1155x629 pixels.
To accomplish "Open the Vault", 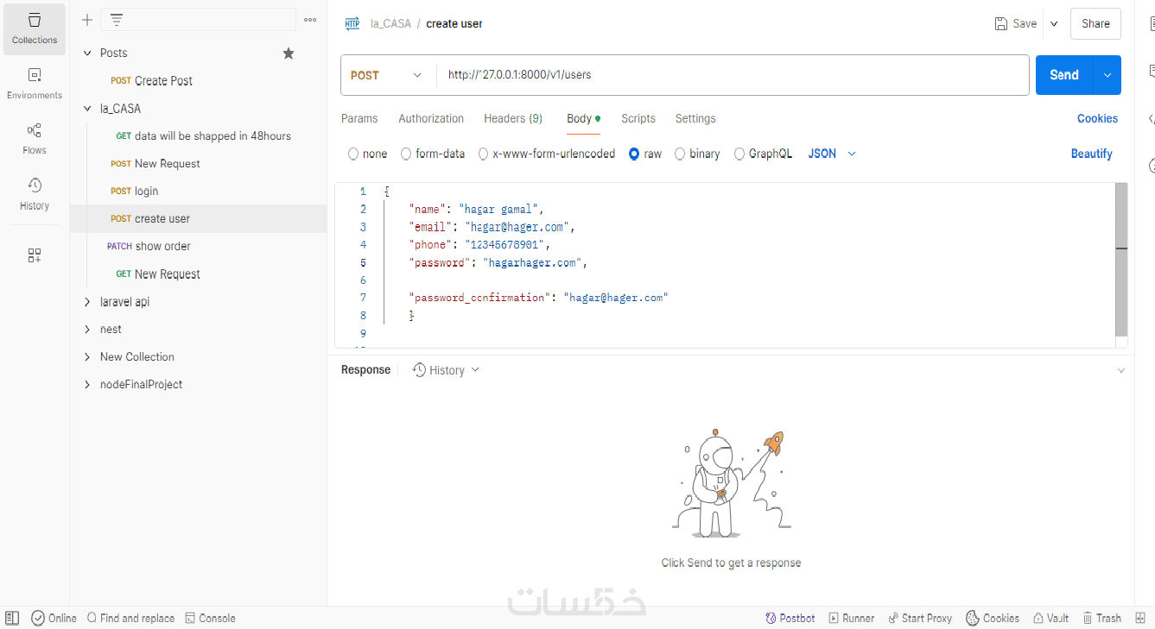I will point(1050,618).
